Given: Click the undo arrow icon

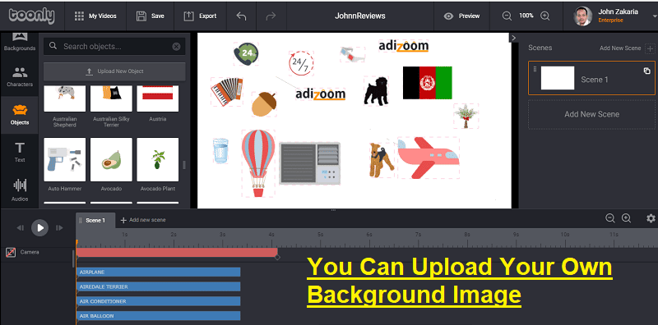Looking at the screenshot, I should [241, 16].
